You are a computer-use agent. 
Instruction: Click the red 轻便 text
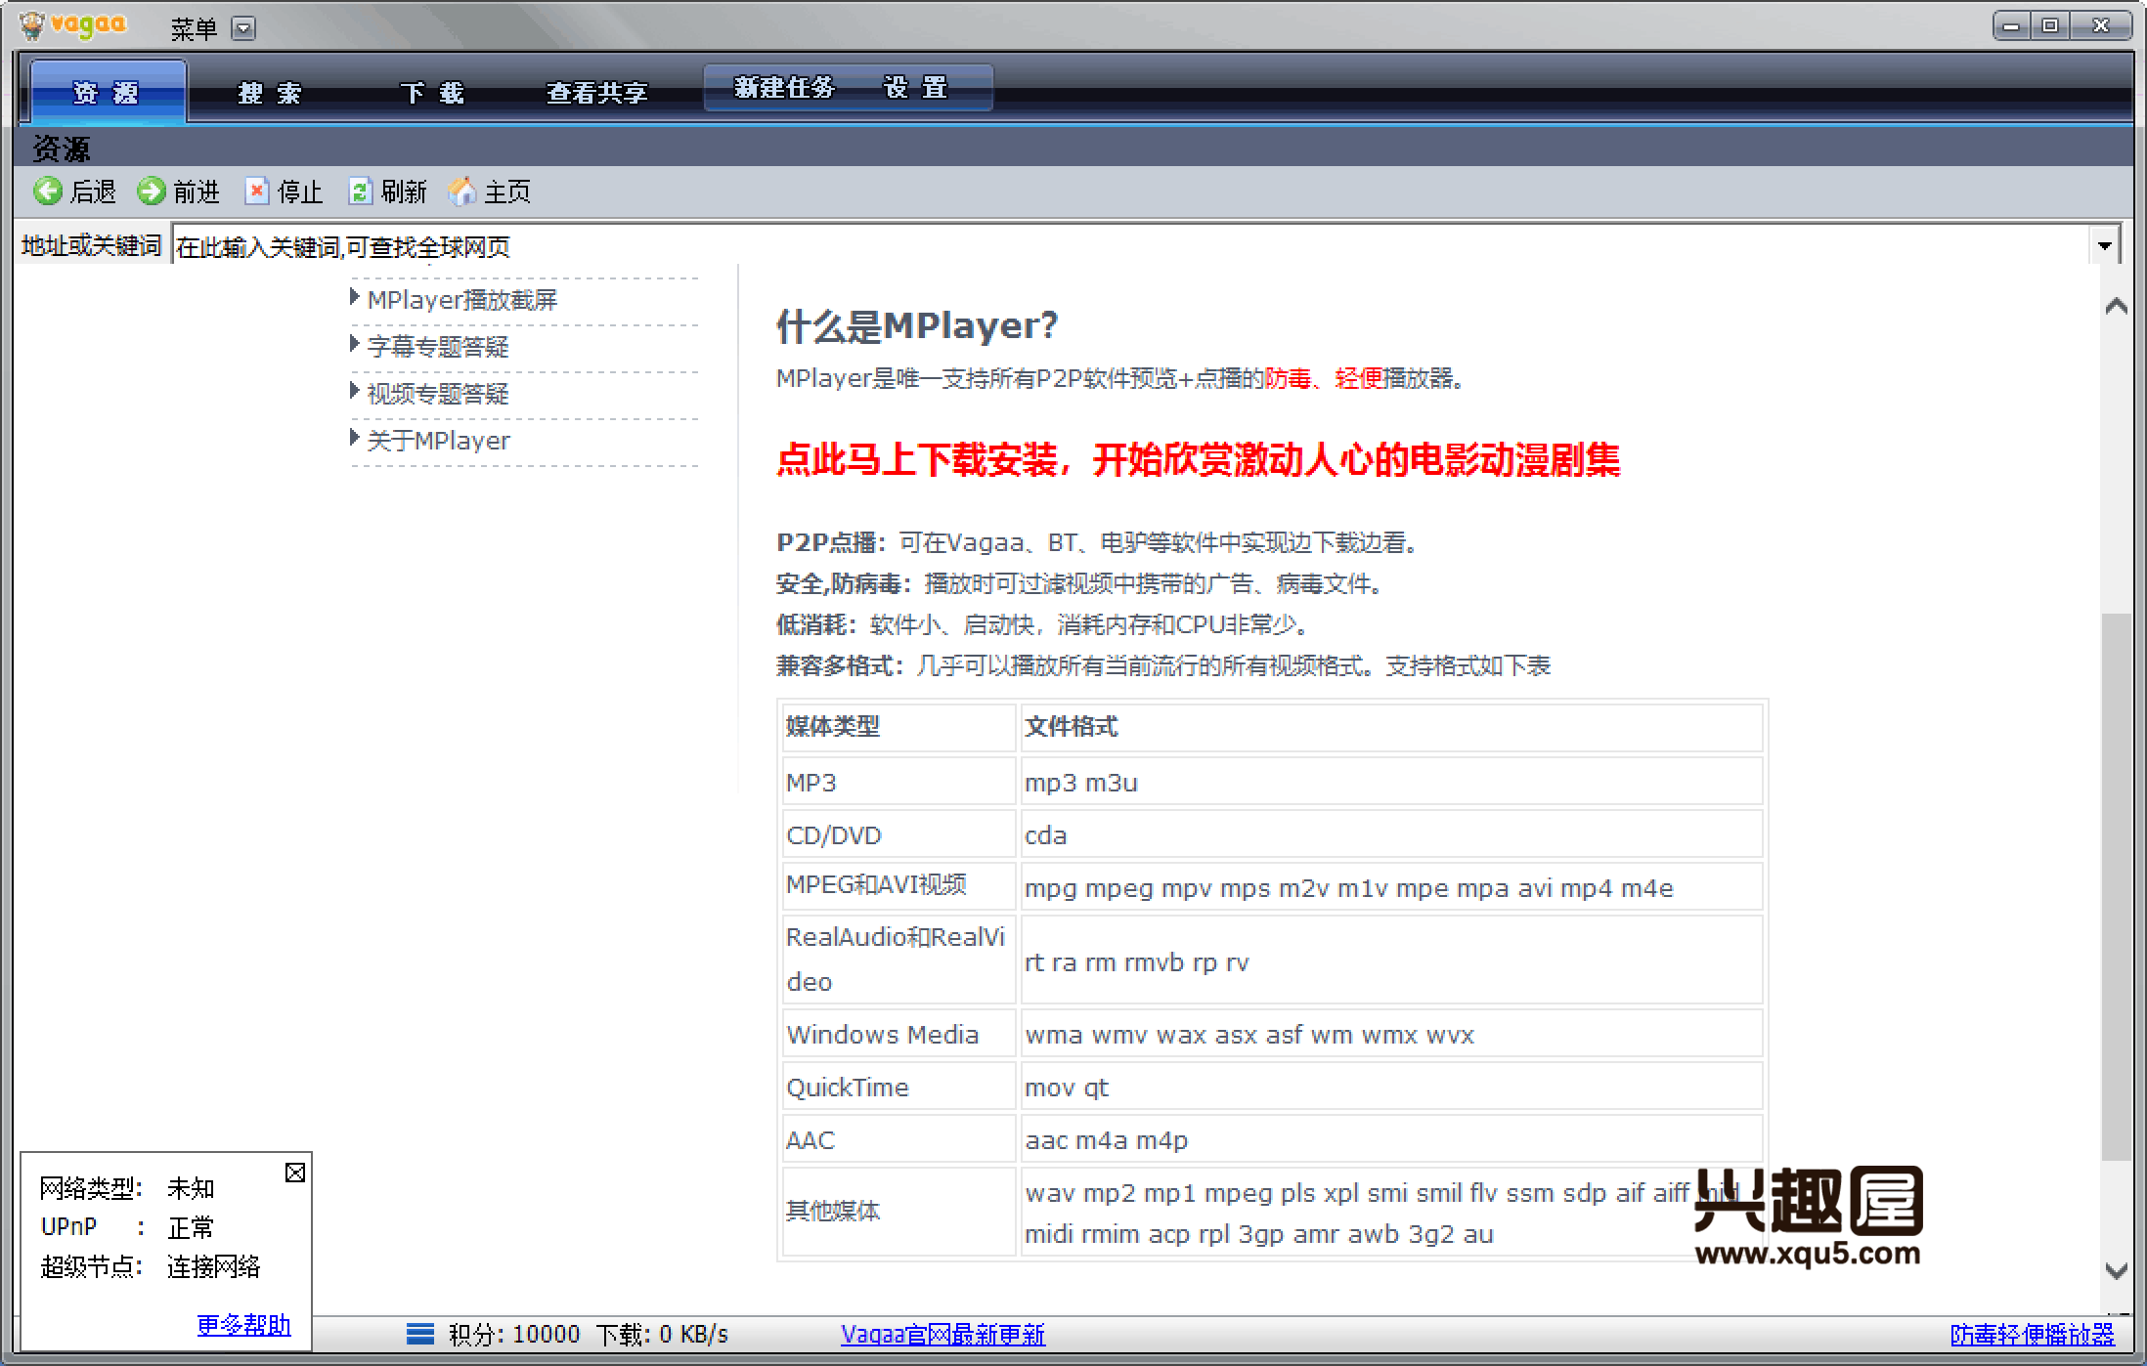[1358, 378]
